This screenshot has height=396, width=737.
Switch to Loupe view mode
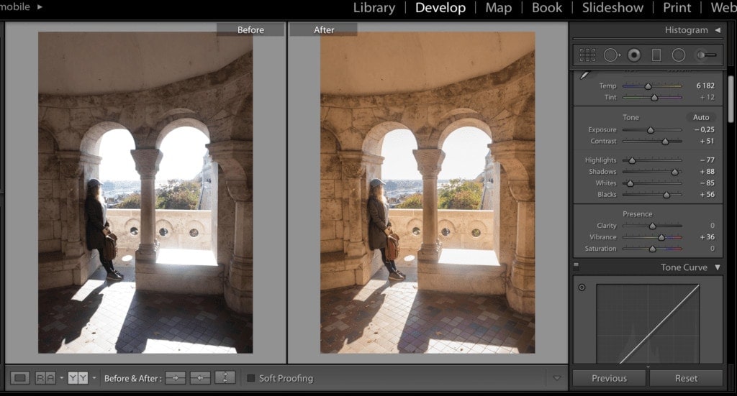21,378
